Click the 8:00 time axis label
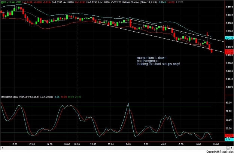The image size is (234, 153). click(199, 144)
